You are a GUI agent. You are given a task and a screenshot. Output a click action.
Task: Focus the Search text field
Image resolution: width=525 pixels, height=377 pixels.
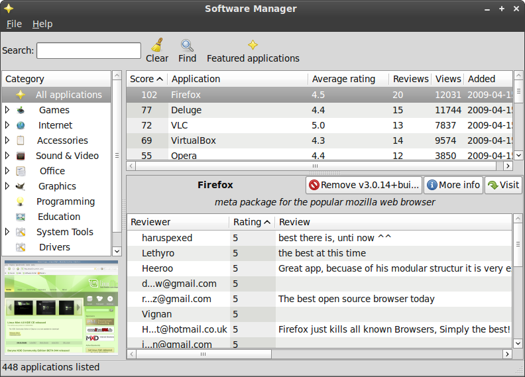[x=89, y=50]
